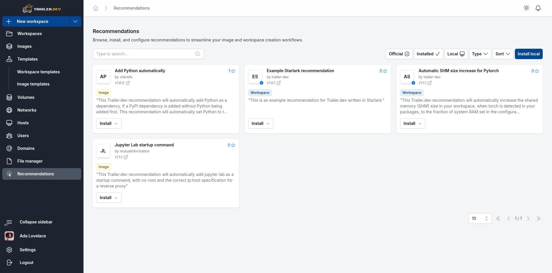This screenshot has height=273, width=552.
Task: Open external link for Jupyter Lab v1.1.1
Action: (126, 157)
